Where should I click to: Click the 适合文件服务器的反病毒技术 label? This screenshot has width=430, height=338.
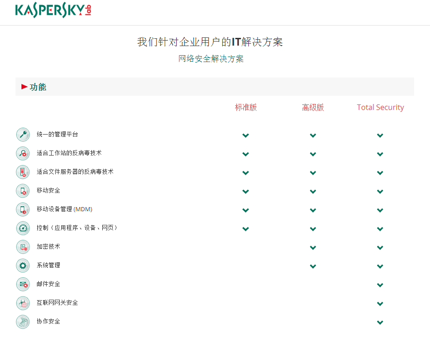coord(75,172)
